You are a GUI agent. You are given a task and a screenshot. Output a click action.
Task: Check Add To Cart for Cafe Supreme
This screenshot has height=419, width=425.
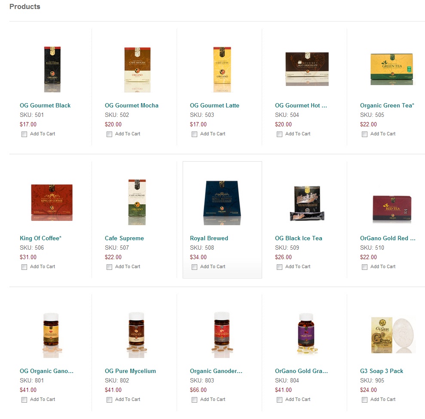pyautogui.click(x=109, y=267)
